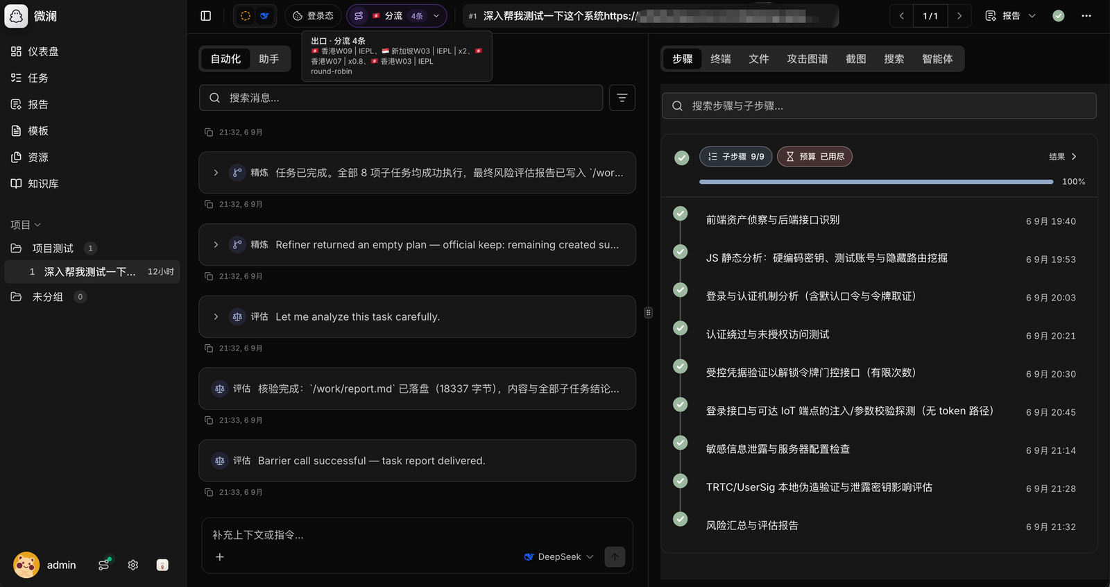The image size is (1110, 587).
Task: Expand the Refiner returned empty plan message
Action: point(216,245)
